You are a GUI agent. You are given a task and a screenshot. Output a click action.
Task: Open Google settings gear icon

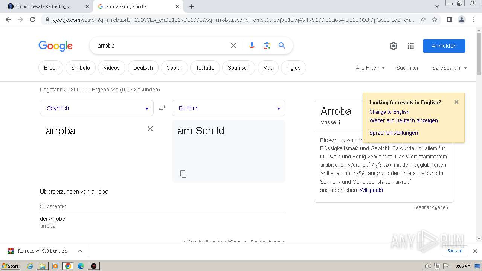point(394,46)
